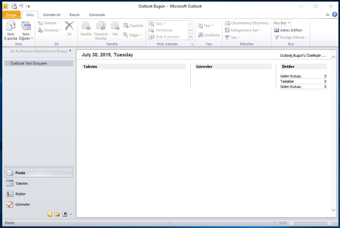The image size is (340, 228).
Task: Click the Sil delete icon
Action: [x=69, y=29]
